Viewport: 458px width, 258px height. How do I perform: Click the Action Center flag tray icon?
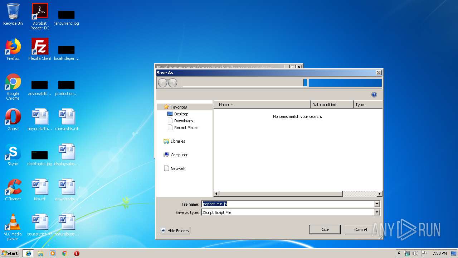pyautogui.click(x=424, y=253)
